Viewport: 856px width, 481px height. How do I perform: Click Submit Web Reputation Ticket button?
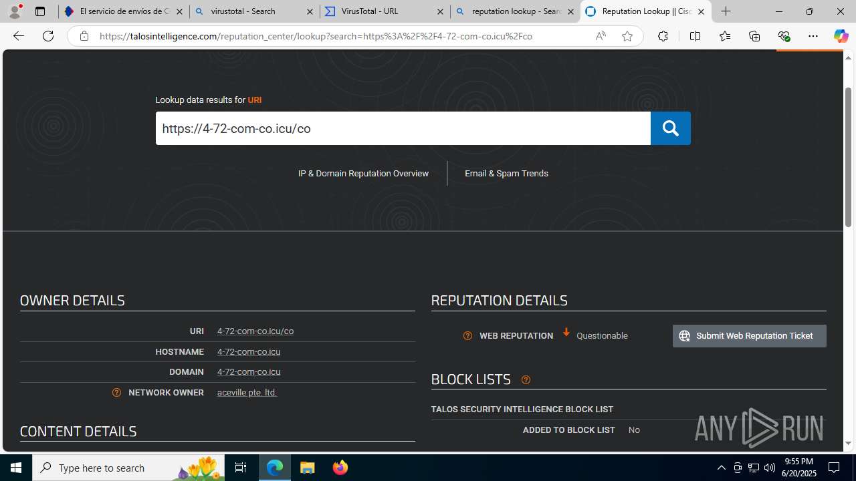(749, 336)
